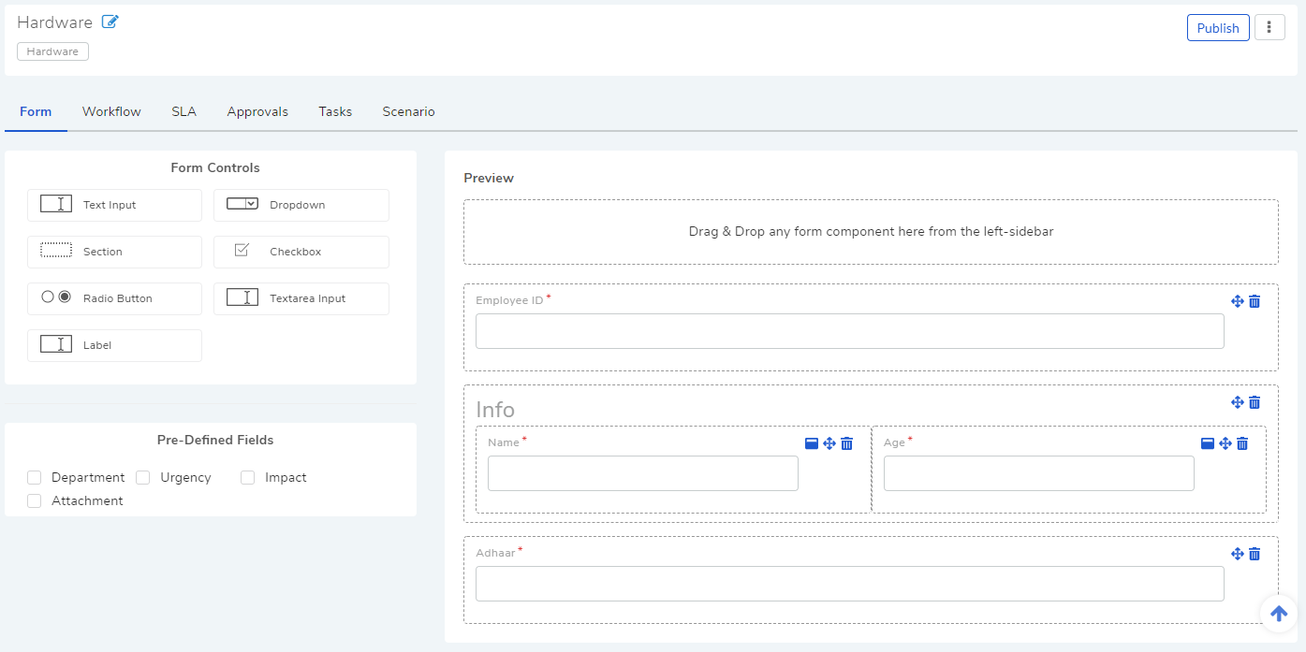Click the resize-width icon of Age field

(x=1208, y=443)
